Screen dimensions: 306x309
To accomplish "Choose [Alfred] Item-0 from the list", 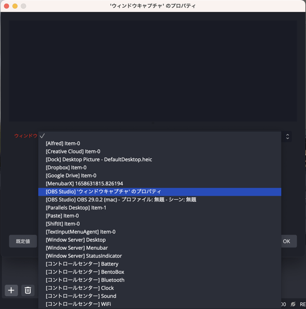I will 159,144.
